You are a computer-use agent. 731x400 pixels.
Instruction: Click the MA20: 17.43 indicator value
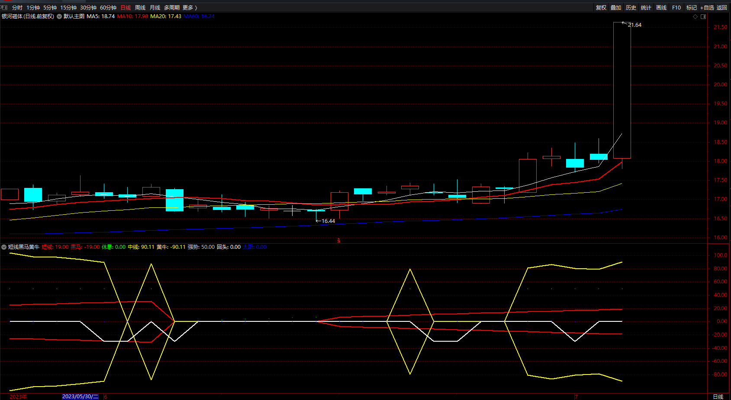[166, 16]
